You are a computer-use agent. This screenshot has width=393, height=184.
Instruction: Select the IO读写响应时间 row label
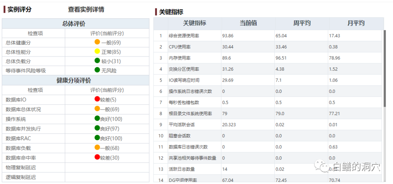click(184, 80)
